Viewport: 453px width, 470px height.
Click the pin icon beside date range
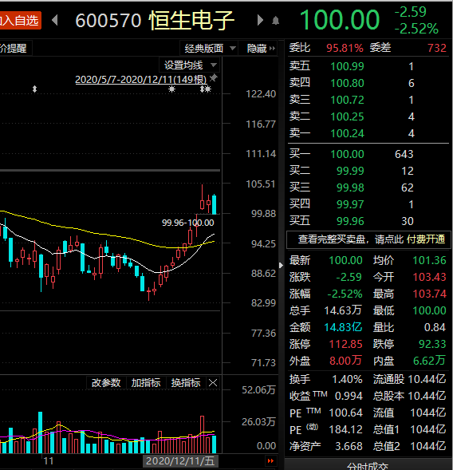(213, 78)
